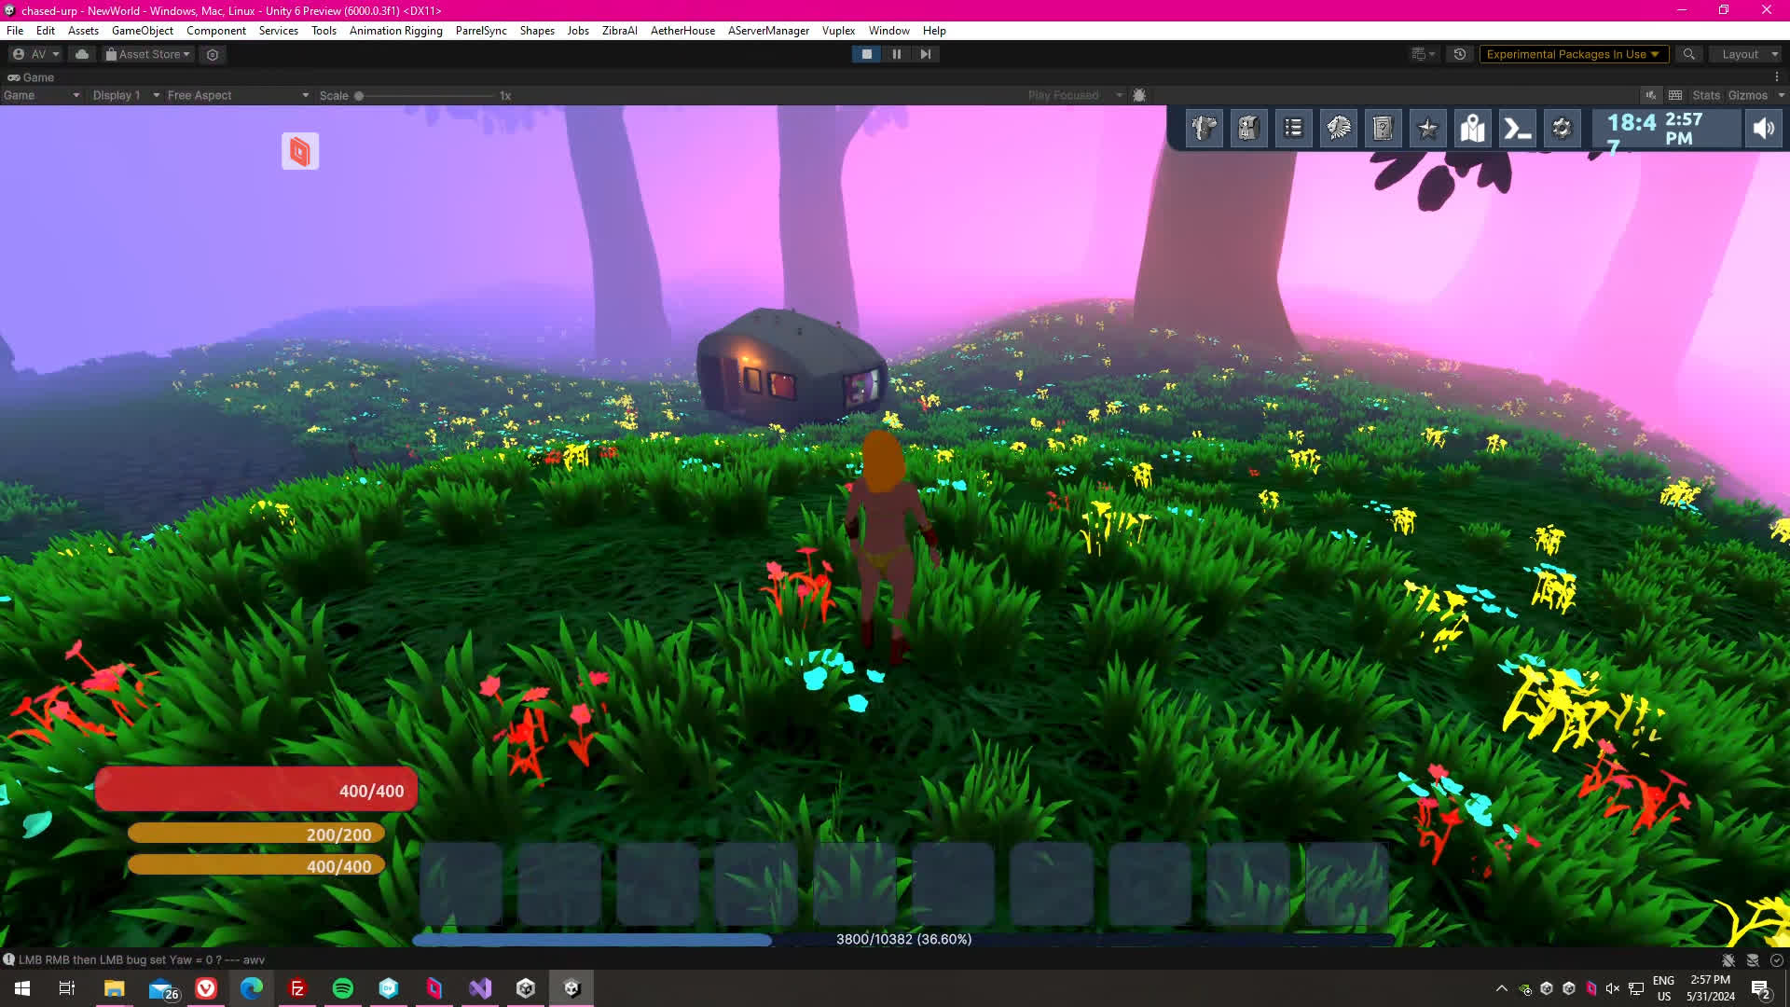Open the Layout dropdown

click(1745, 54)
